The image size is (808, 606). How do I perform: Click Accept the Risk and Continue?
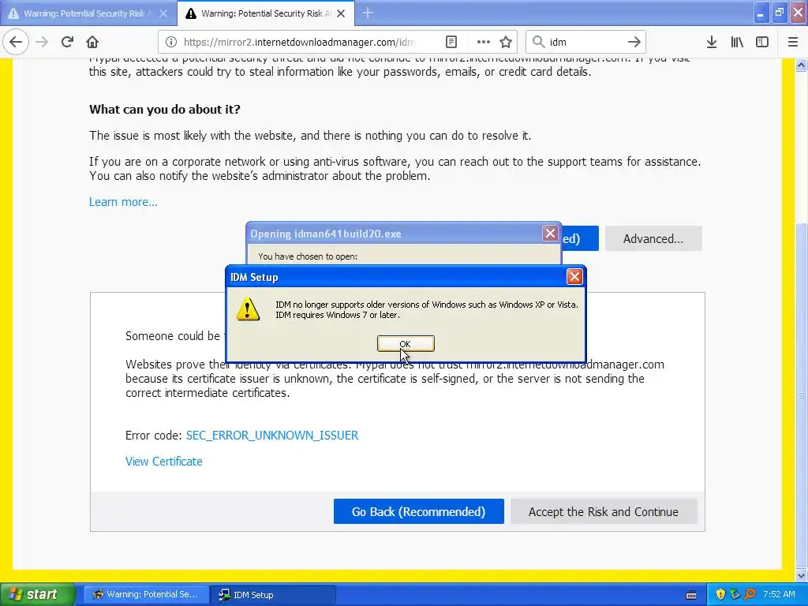[x=604, y=511]
